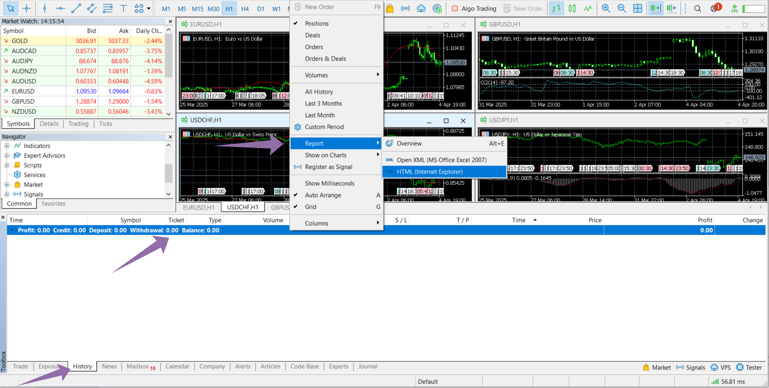Open Market link in toolbox bar
This screenshot has width=769, height=388.
(657, 367)
